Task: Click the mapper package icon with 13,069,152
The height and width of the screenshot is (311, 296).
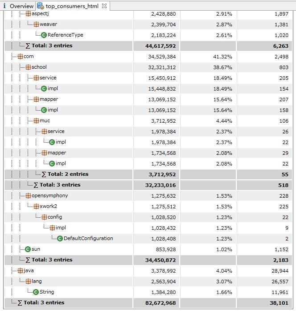Action: 36,99
